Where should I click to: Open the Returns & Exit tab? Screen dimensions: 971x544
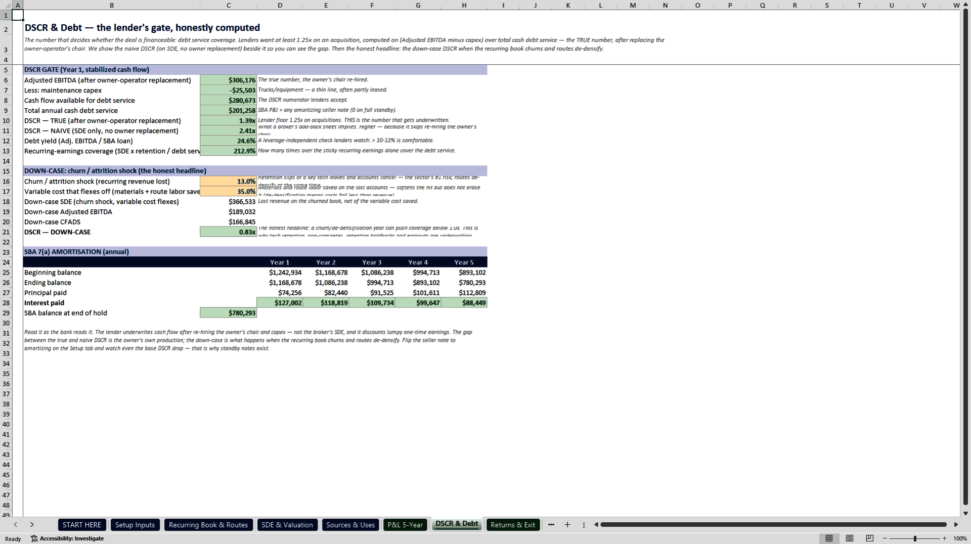pyautogui.click(x=513, y=525)
